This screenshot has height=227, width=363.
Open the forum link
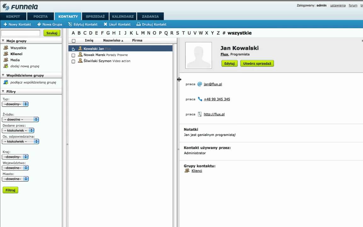coord(353,5)
